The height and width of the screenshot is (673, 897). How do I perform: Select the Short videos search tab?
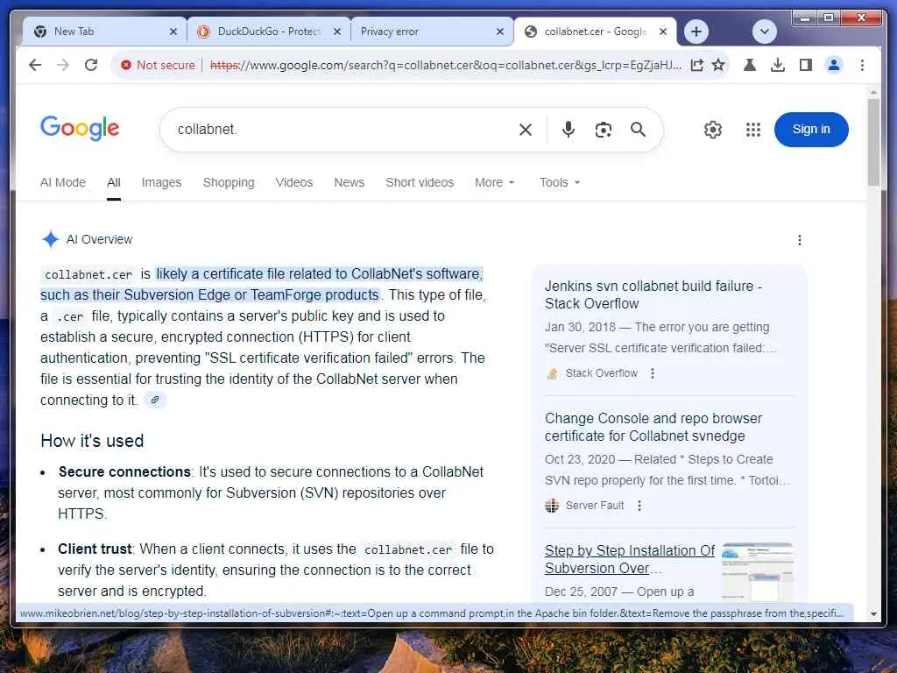tap(420, 182)
